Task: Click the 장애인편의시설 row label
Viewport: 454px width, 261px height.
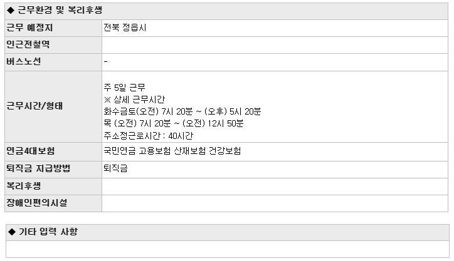Action: 37,203
